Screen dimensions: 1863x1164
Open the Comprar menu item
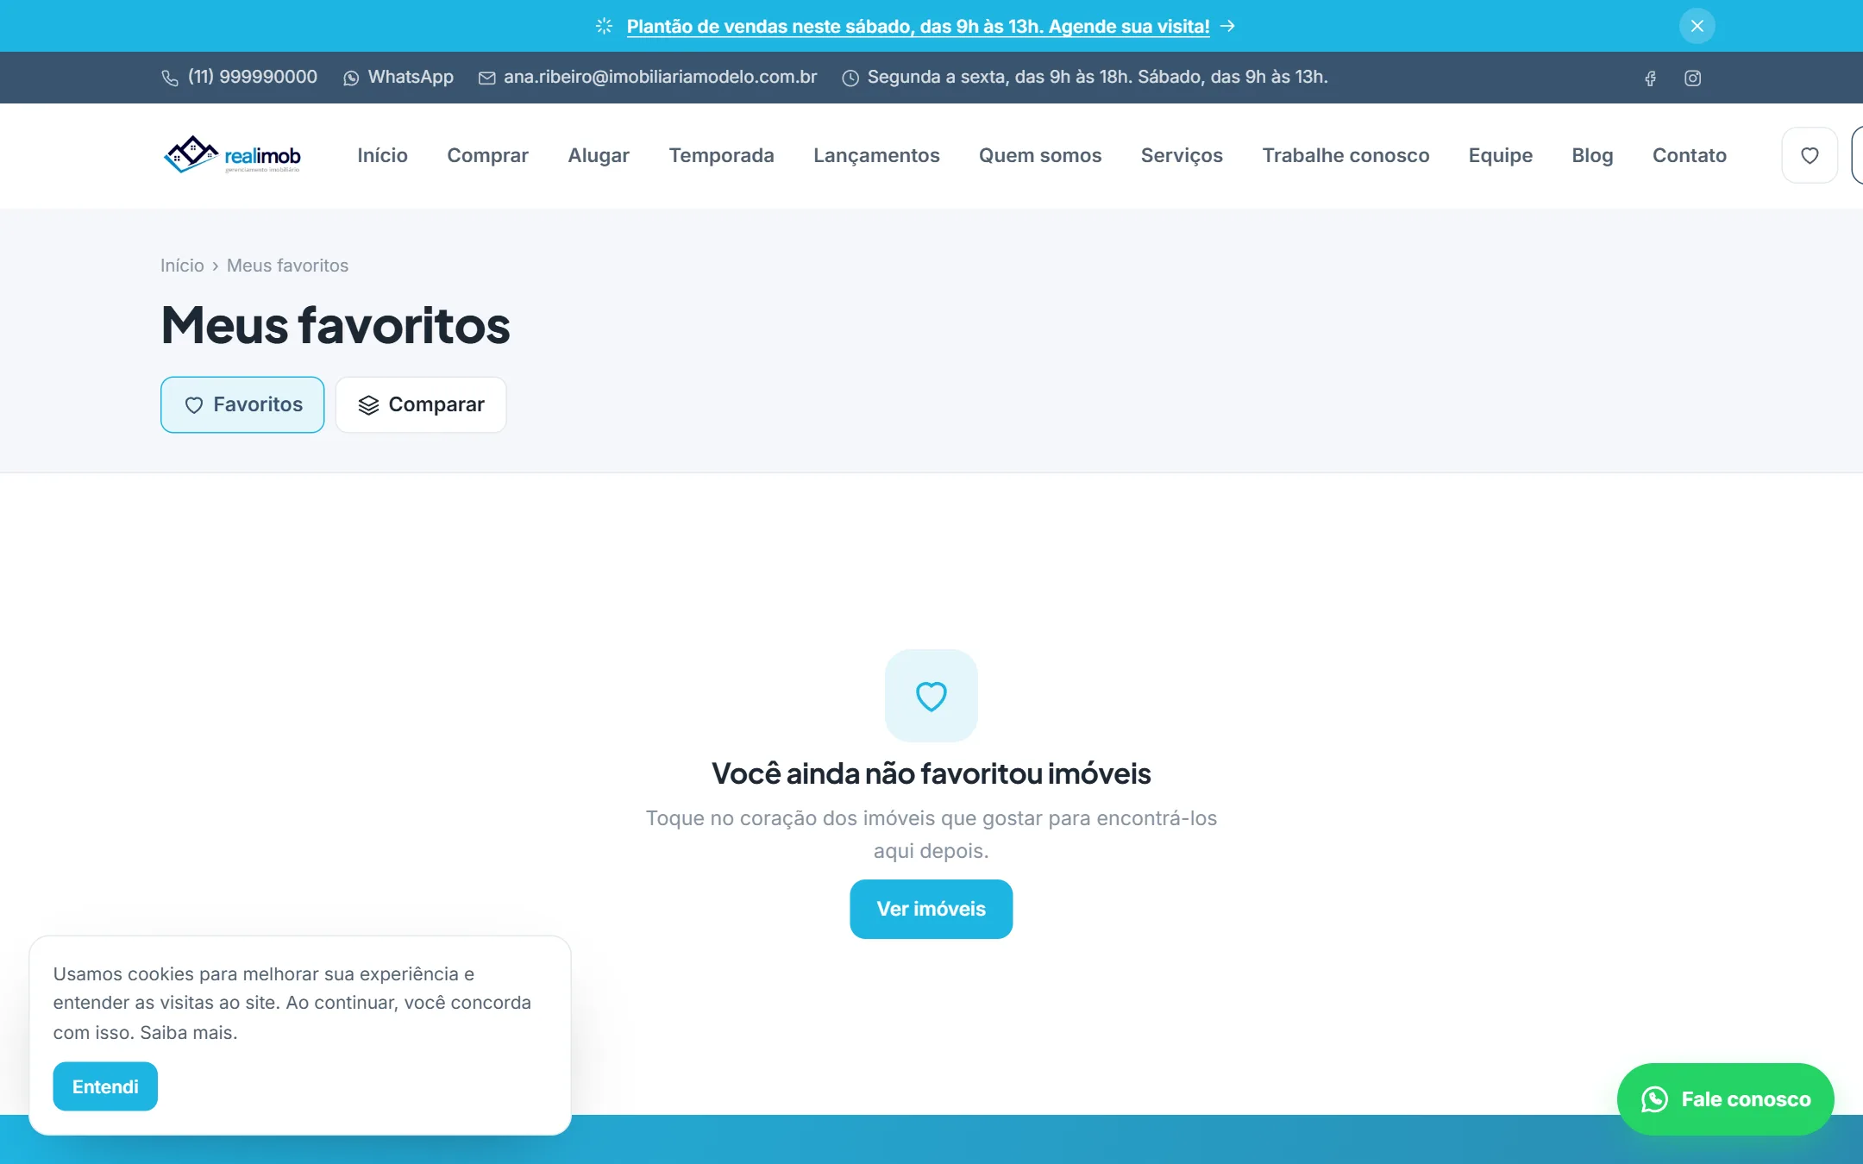pos(487,155)
